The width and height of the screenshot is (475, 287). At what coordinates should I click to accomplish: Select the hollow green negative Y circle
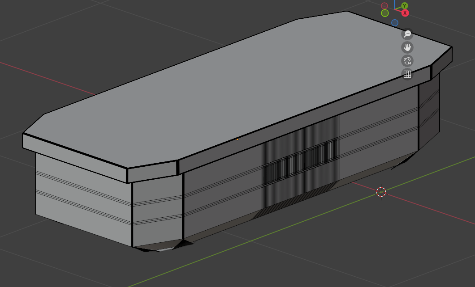click(x=385, y=13)
